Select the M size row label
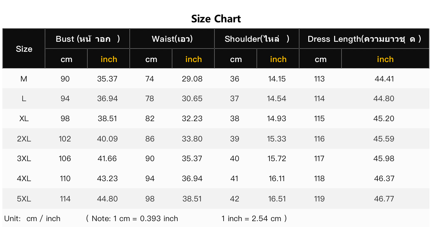 24,79
